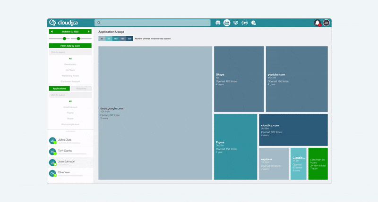The width and height of the screenshot is (378, 202).
Task: Open the team members icon in header
Action: (218, 23)
